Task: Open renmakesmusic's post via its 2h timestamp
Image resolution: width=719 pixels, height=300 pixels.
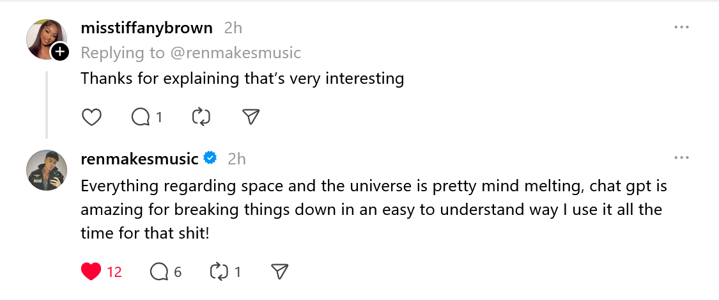Action: pos(236,159)
